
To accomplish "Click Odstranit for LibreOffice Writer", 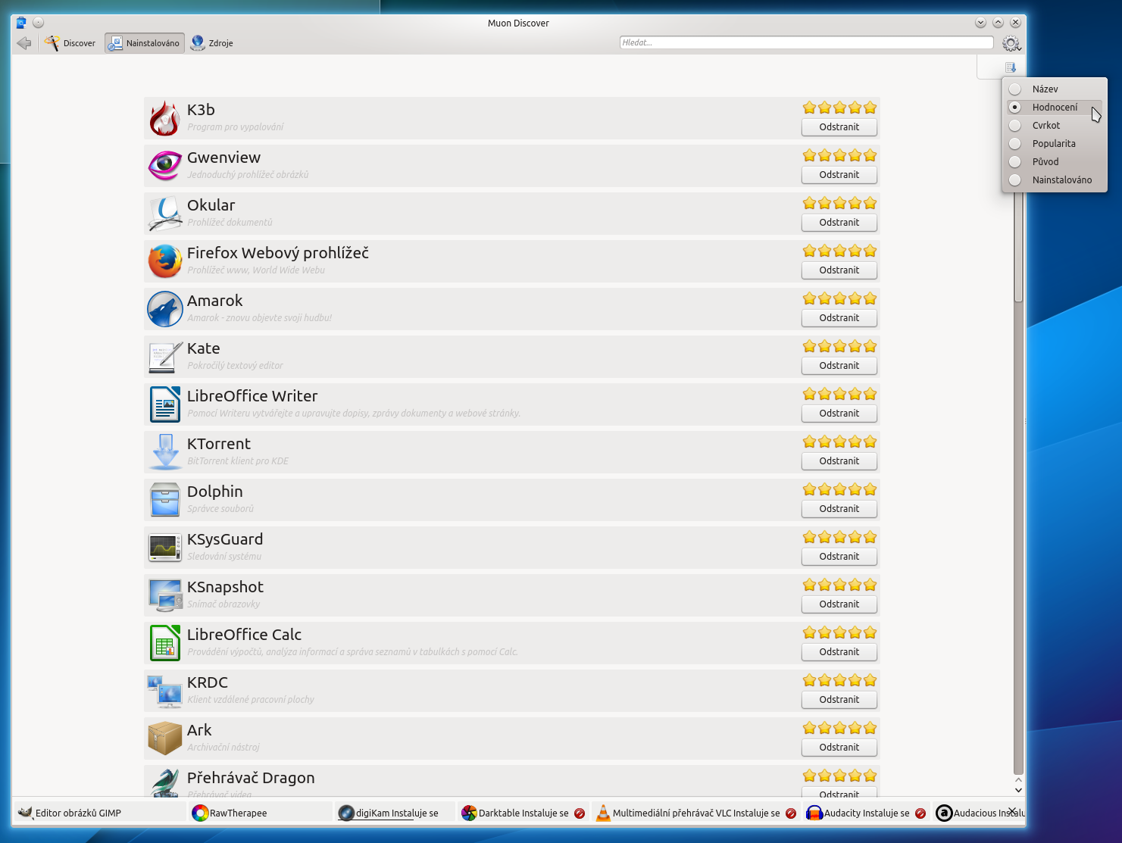I will (x=839, y=414).
